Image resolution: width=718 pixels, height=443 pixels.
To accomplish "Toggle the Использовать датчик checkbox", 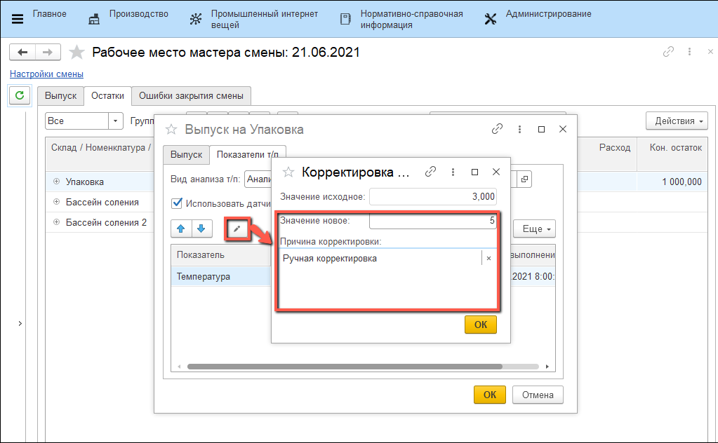I will click(x=177, y=204).
